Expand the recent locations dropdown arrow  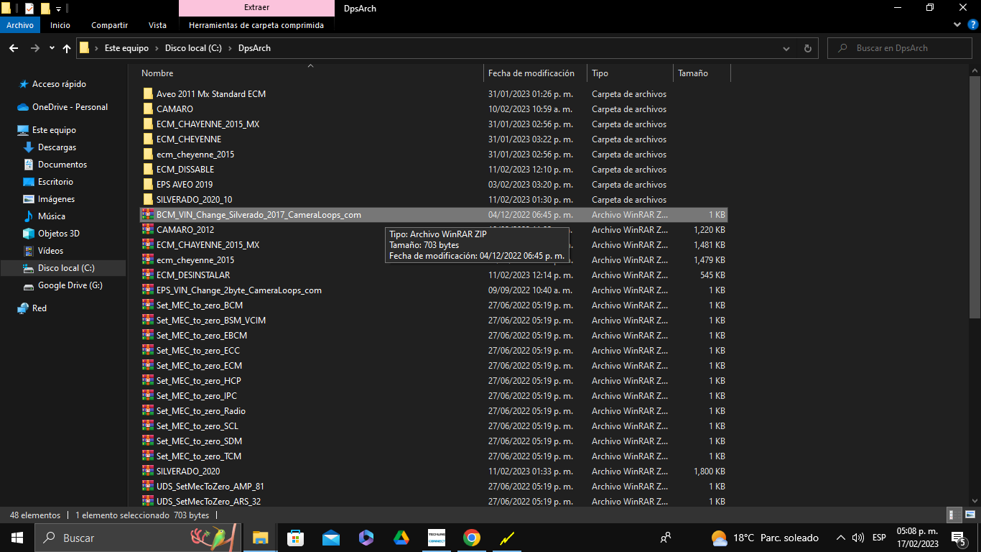click(x=52, y=48)
